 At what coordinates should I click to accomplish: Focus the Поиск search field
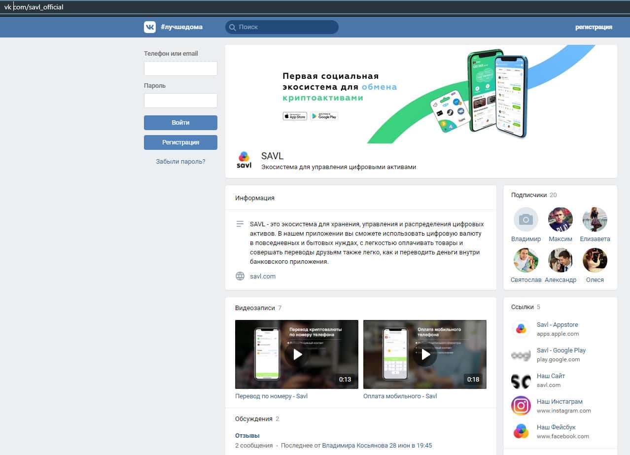(282, 27)
